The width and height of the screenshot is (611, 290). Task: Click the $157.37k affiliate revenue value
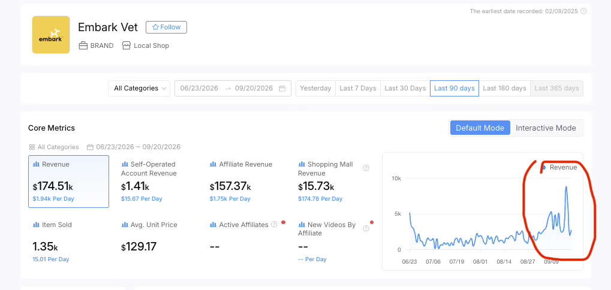pyautogui.click(x=230, y=186)
